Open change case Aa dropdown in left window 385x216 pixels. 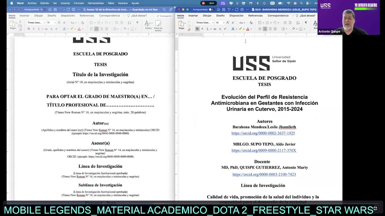pyautogui.click(x=74, y=22)
